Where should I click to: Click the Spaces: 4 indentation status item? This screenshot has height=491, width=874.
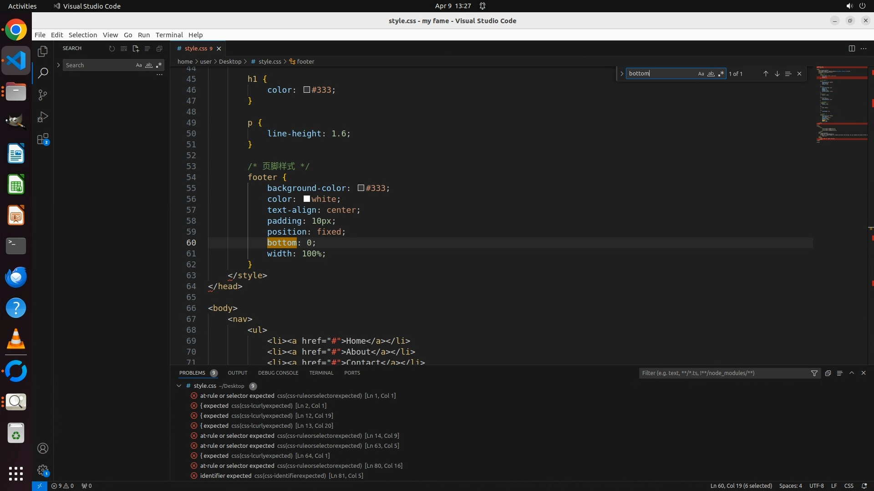point(790,486)
